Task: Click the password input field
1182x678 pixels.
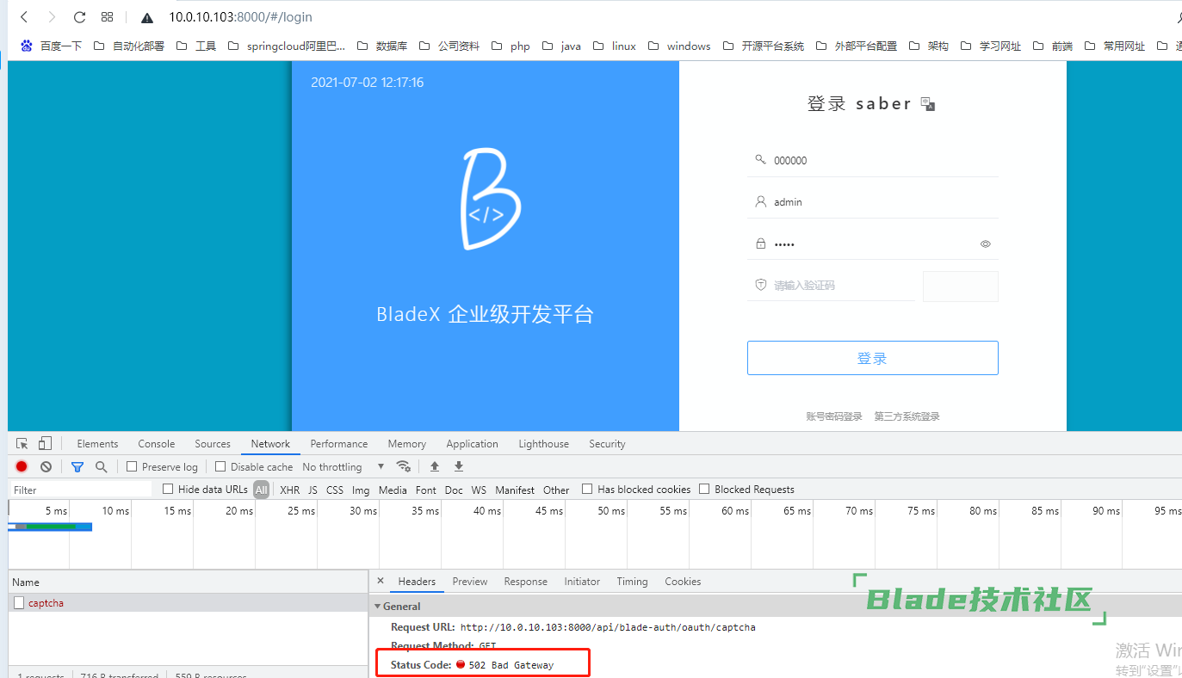Action: coord(873,243)
